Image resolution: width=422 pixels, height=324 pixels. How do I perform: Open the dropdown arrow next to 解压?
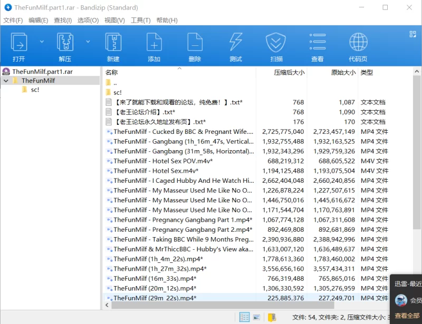(88, 42)
